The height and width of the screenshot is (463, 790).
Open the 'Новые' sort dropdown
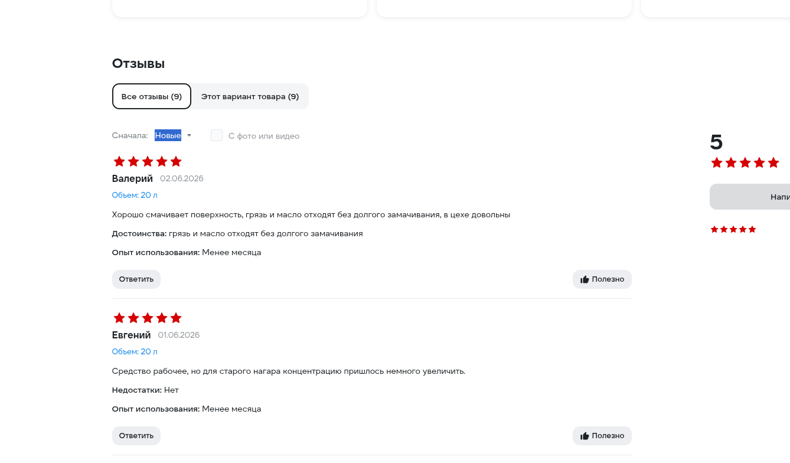click(x=168, y=135)
